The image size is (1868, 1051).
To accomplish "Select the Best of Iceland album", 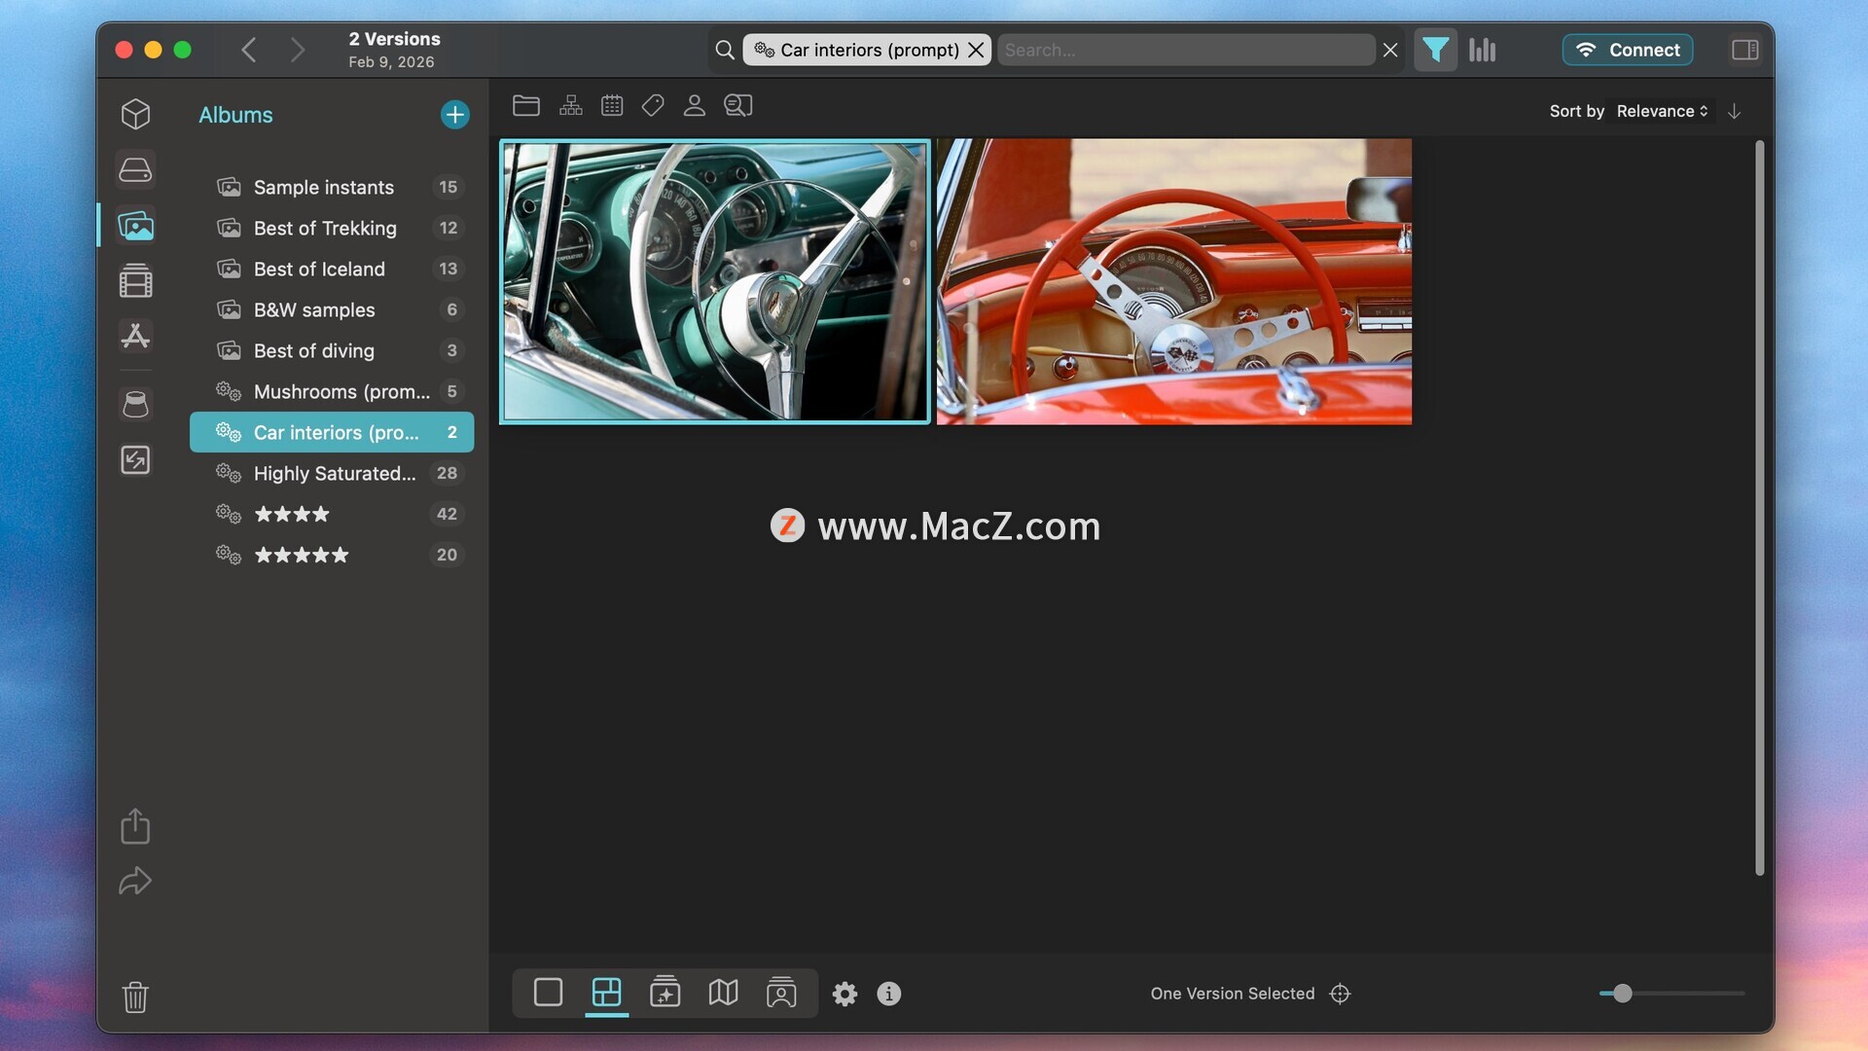I will pos(319,269).
